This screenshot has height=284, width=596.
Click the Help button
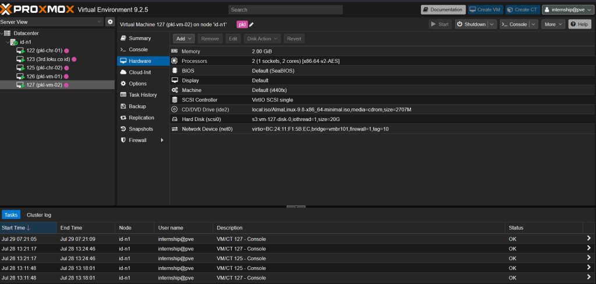point(580,24)
